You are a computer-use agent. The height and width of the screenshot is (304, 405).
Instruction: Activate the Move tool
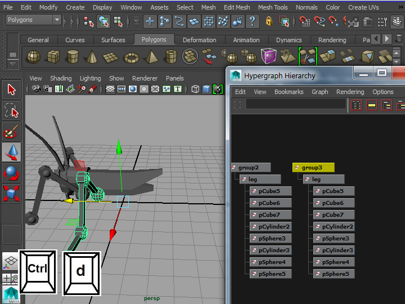click(11, 152)
